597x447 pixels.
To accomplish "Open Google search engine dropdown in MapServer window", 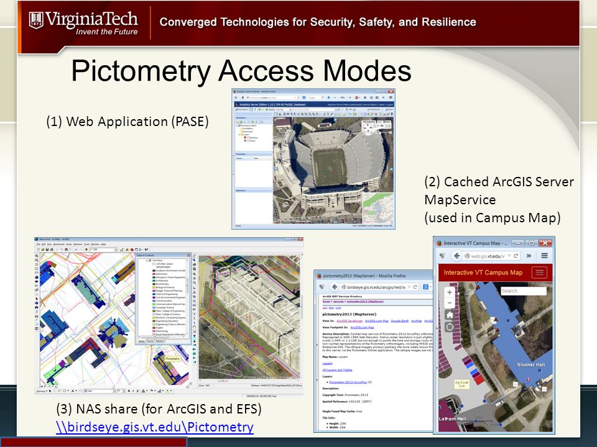I will (x=430, y=287).
